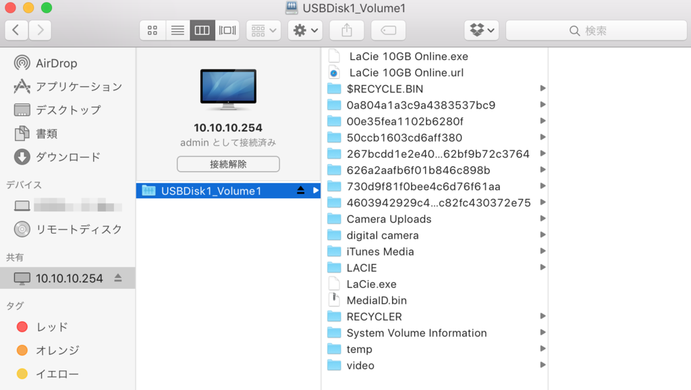Click the edit tags toolbar button
The width and height of the screenshot is (691, 390).
pos(388,30)
